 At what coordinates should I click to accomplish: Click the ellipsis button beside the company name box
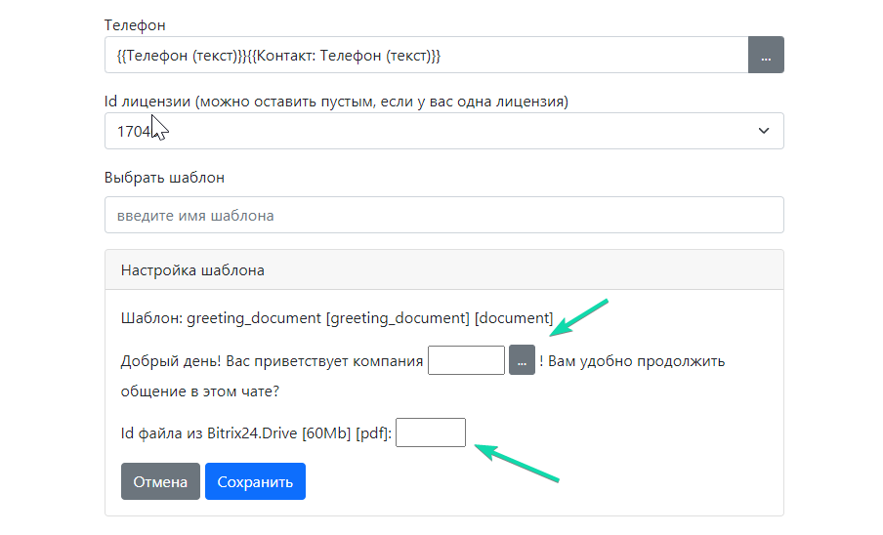[522, 360]
